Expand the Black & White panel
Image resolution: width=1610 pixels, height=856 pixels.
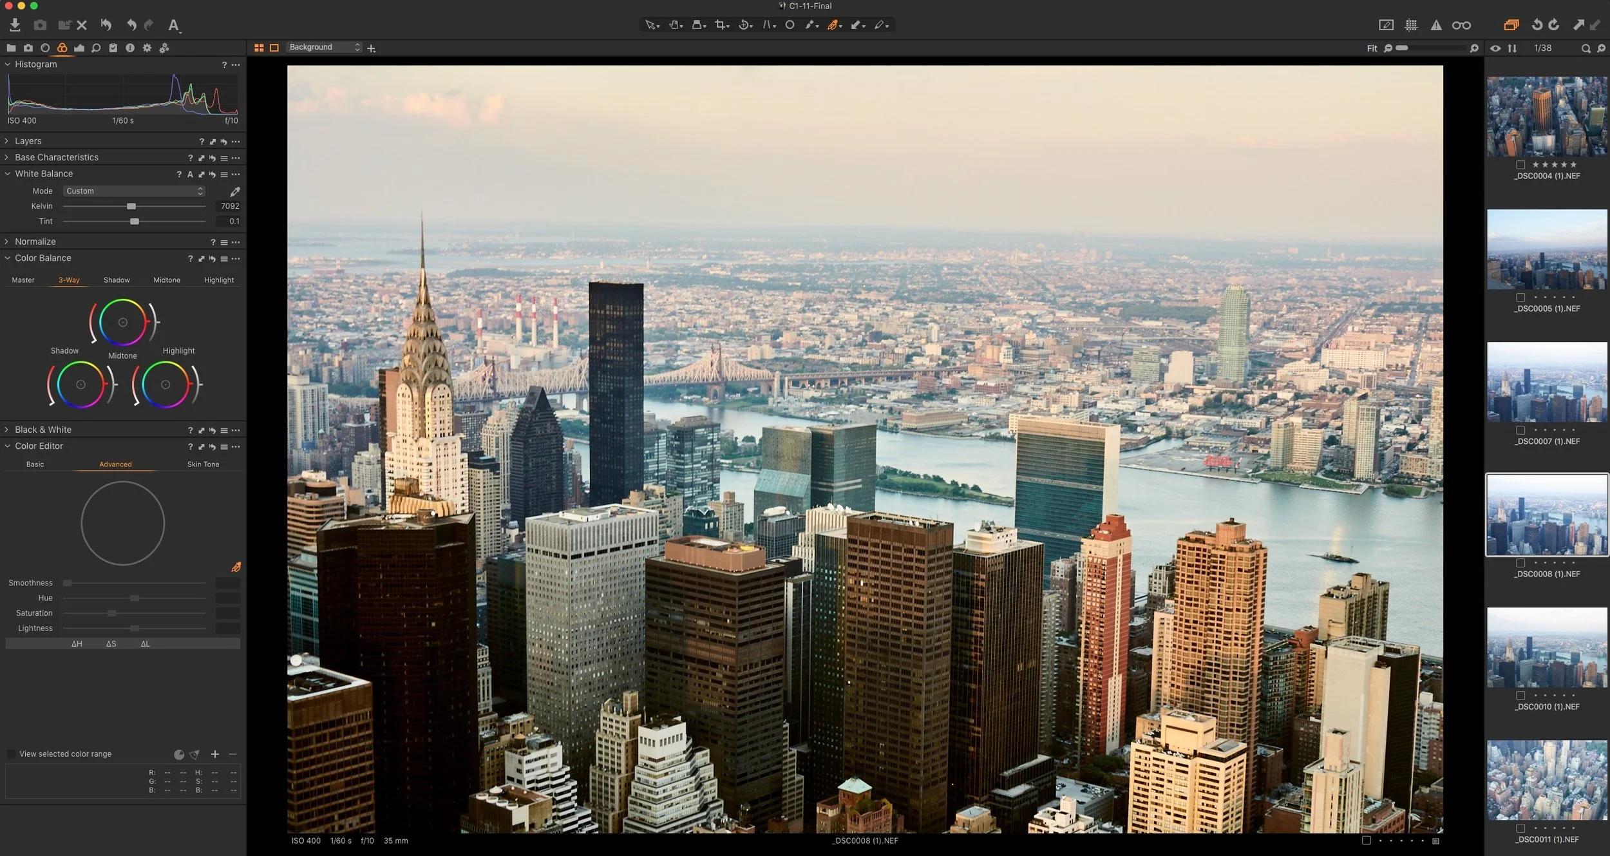point(7,430)
